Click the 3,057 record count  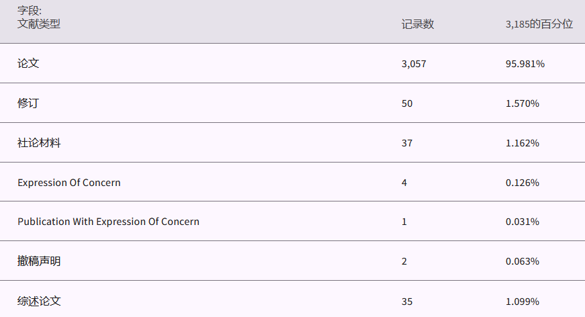(414, 64)
